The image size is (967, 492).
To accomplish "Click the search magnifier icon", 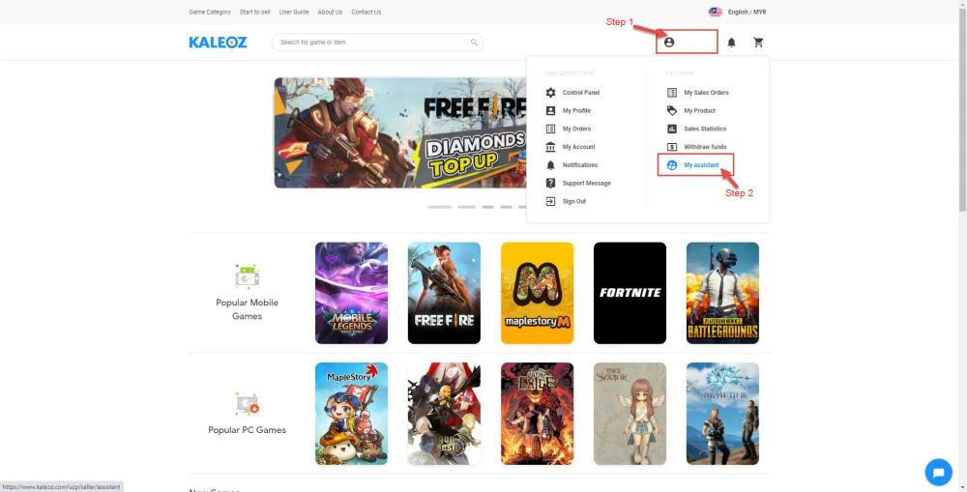I will [474, 42].
